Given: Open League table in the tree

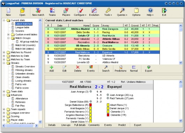Looking at the screenshot, I should pyautogui.click(x=22, y=27).
